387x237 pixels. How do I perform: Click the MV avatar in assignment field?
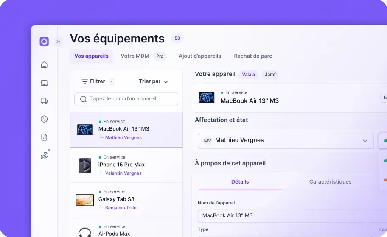coord(208,141)
